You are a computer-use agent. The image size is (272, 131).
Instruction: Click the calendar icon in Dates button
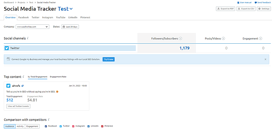[x=64, y=27]
